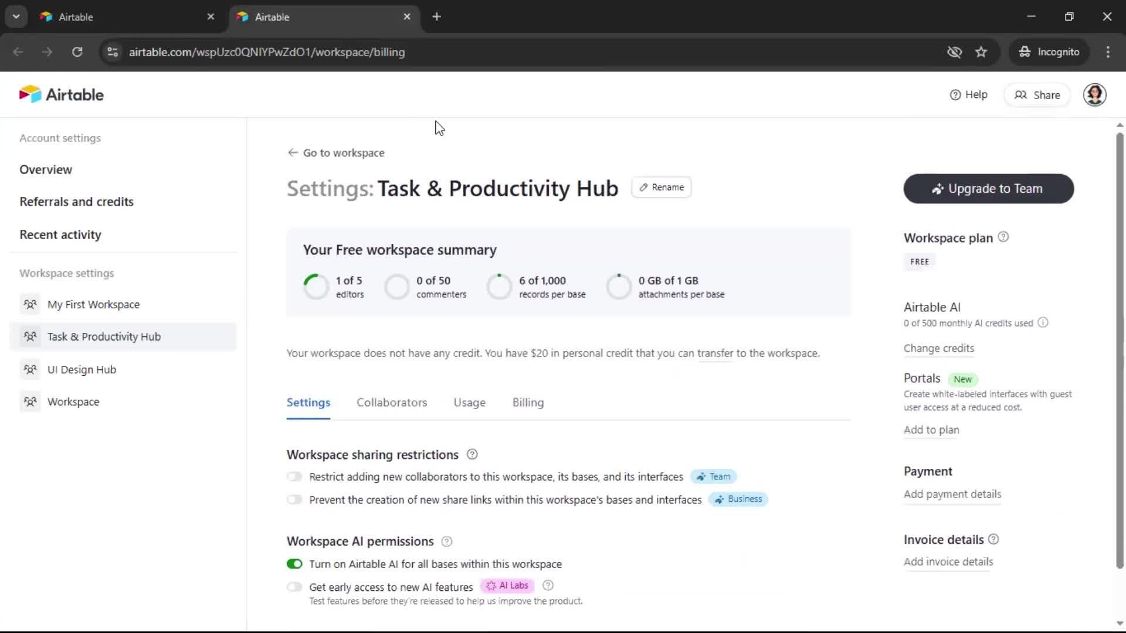Close the first Airtable browser tab
1126x633 pixels.
coord(211,17)
